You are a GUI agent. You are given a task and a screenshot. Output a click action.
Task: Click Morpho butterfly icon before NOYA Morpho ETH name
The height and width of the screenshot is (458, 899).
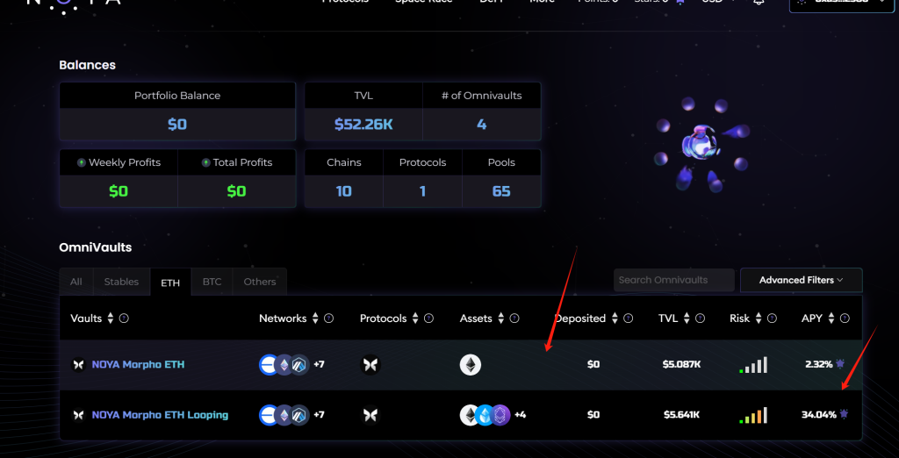tap(78, 365)
